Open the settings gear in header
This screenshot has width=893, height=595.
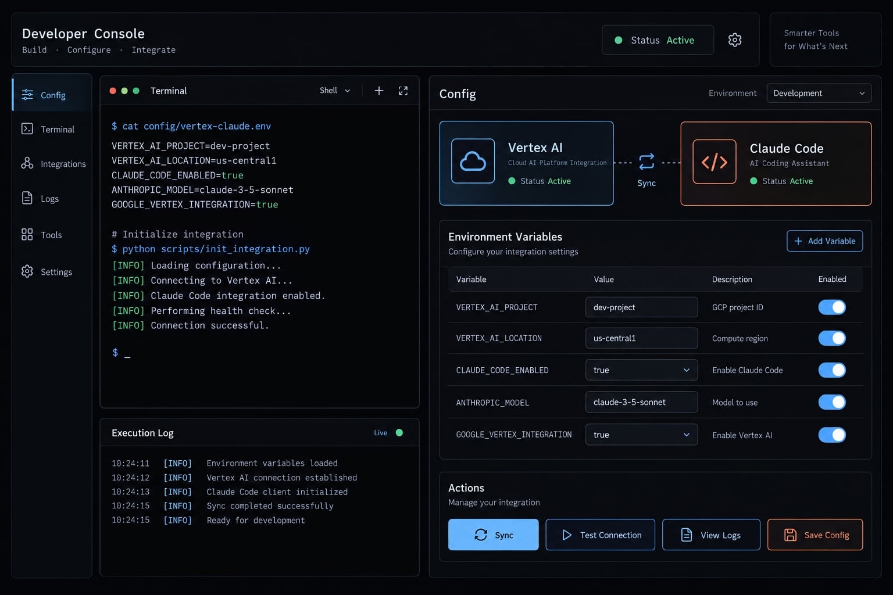click(735, 40)
